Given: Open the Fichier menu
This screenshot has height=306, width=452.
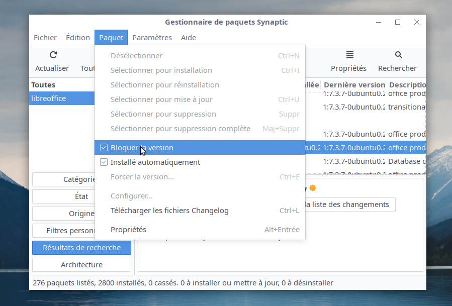Looking at the screenshot, I should [x=45, y=38].
